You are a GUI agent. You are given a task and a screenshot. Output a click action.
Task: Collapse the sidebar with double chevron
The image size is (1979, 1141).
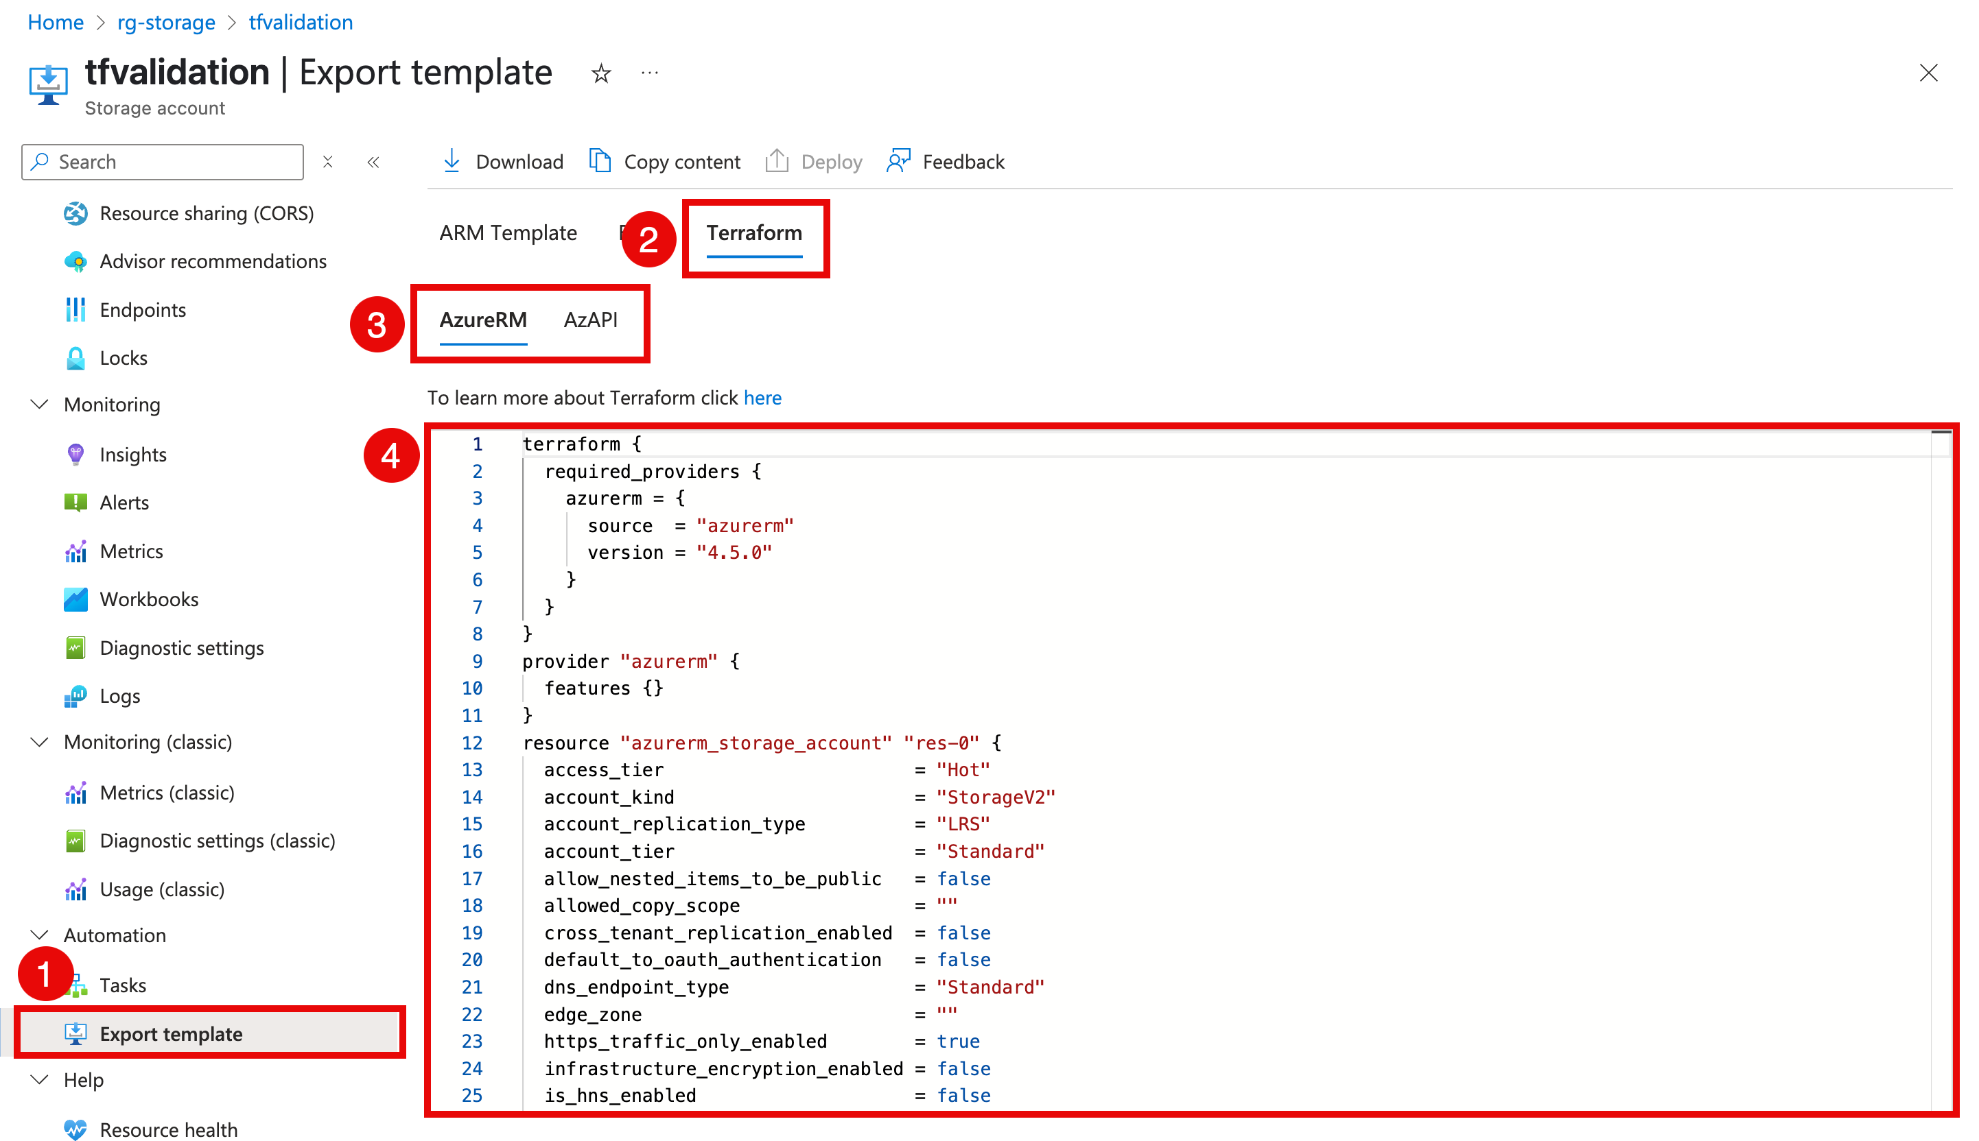[x=373, y=161]
